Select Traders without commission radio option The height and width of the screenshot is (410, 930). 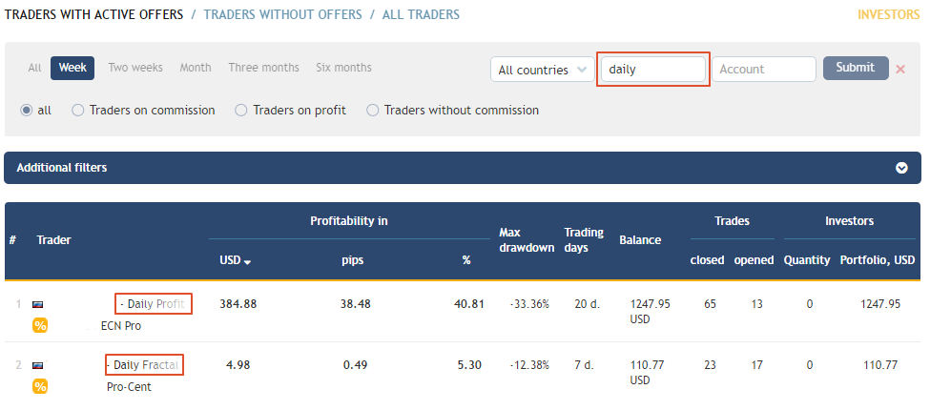(372, 111)
